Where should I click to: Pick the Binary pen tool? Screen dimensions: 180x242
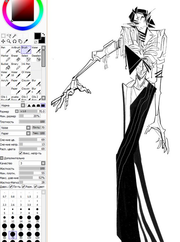click(16, 66)
